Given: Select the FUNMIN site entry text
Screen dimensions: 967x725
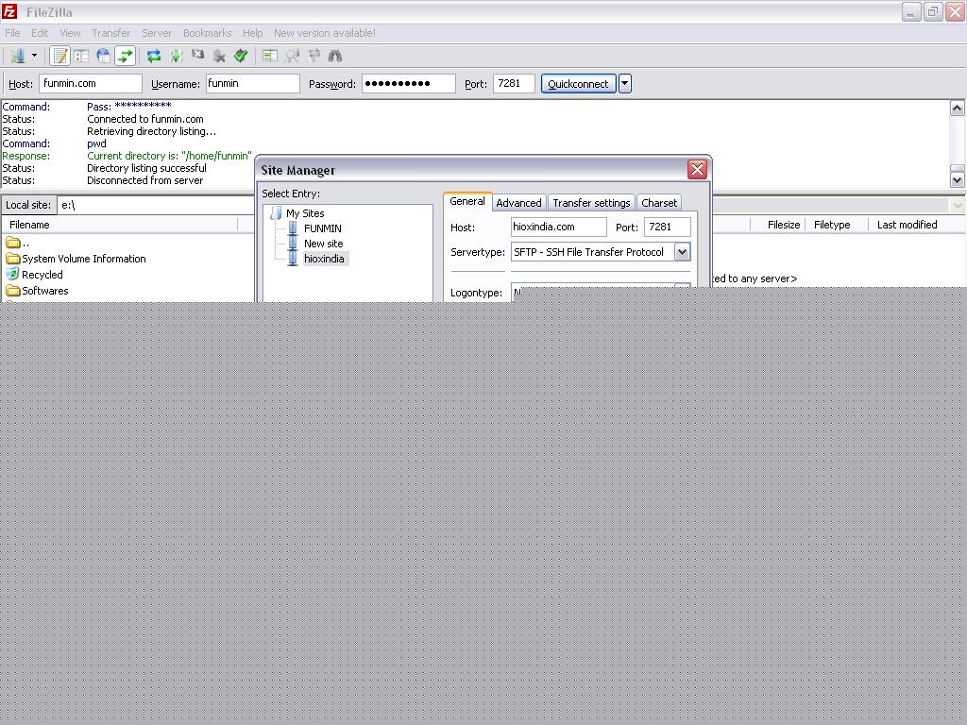Looking at the screenshot, I should (323, 228).
